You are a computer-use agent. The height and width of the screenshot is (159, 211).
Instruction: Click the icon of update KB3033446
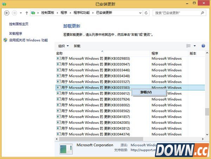click(x=59, y=70)
